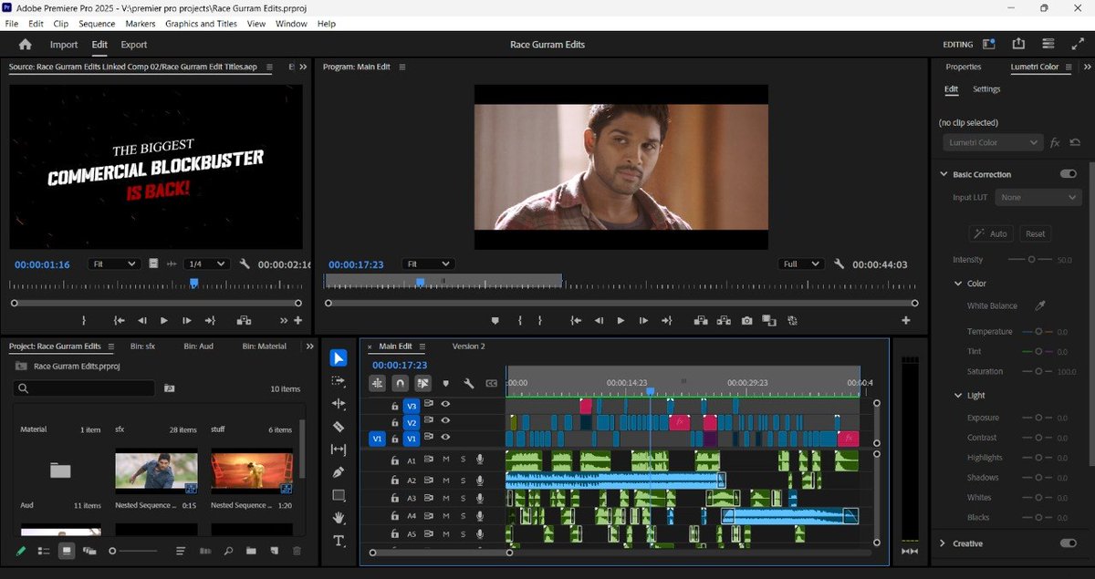Open Lumetri Color effect dropdown
This screenshot has width=1095, height=579.
coord(993,142)
